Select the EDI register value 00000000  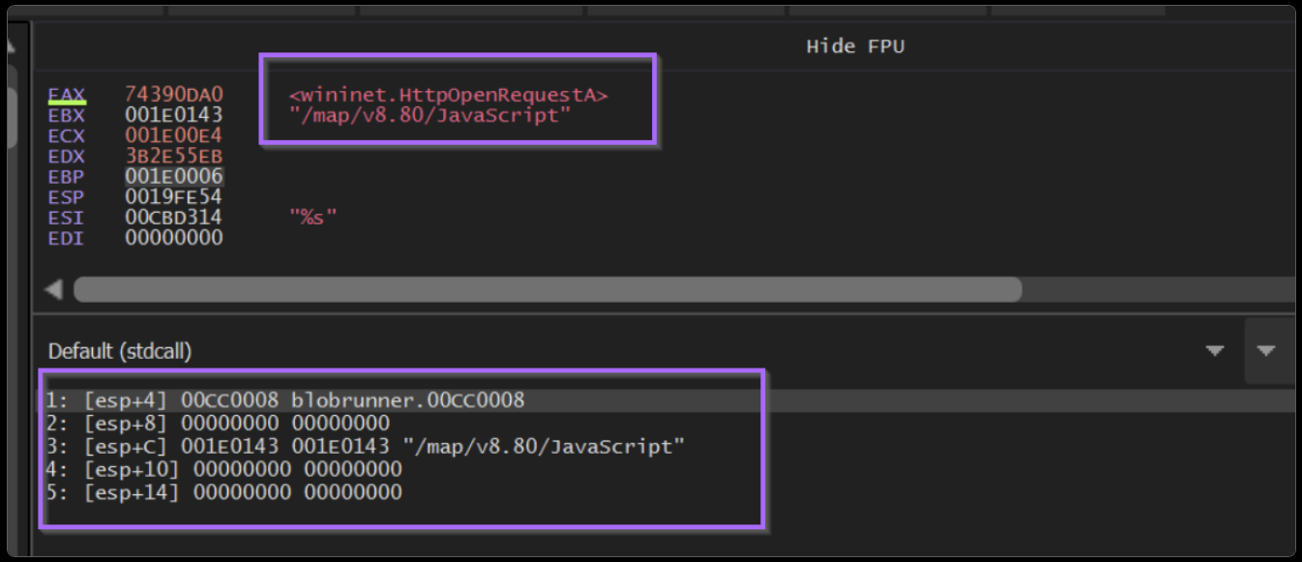point(174,238)
